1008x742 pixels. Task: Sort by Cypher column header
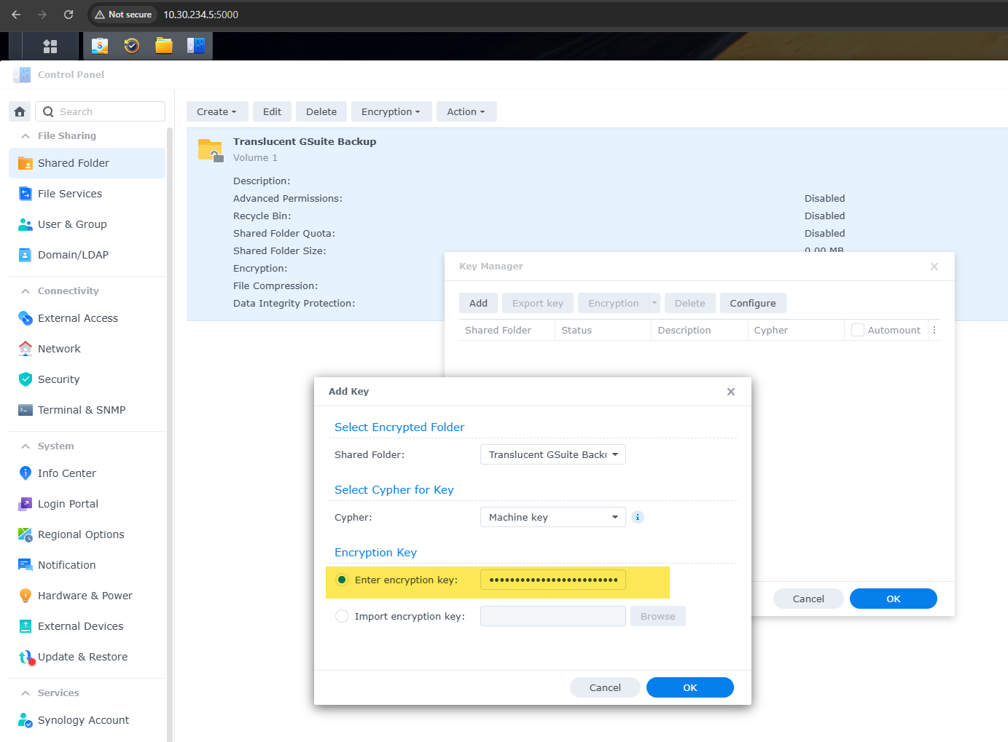[795, 330]
